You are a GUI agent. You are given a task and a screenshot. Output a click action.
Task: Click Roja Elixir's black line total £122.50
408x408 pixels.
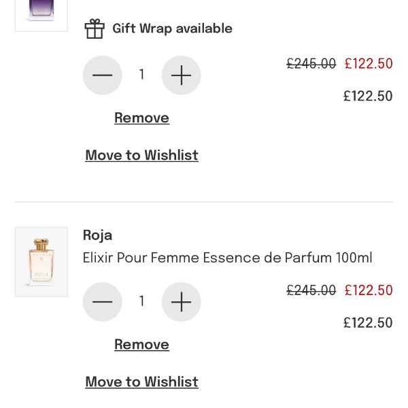[x=368, y=323]
